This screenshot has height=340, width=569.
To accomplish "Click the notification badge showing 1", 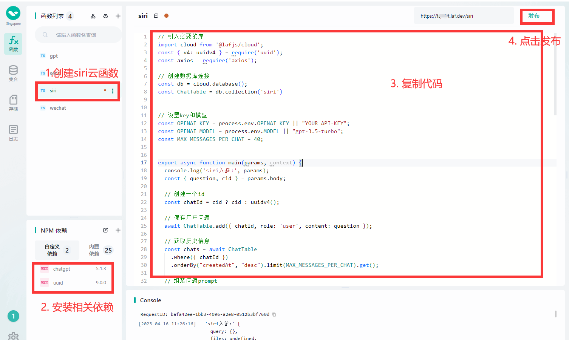I will [13, 316].
